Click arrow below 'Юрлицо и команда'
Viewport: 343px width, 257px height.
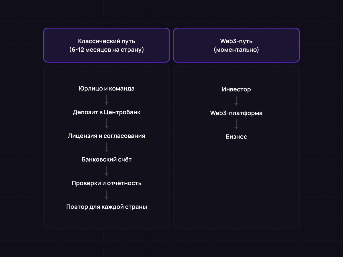106,100
